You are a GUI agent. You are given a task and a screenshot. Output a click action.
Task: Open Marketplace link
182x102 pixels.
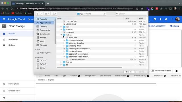[x=13, y=84]
